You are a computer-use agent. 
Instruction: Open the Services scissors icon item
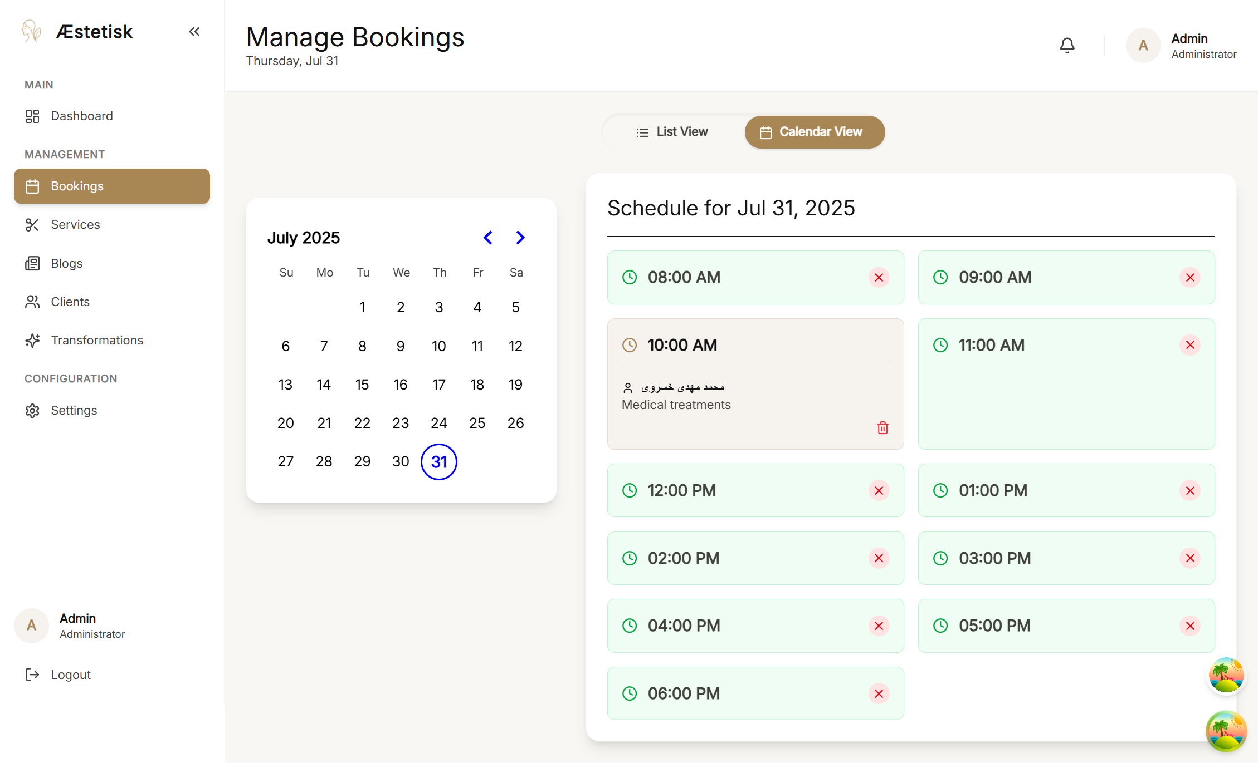(x=32, y=225)
